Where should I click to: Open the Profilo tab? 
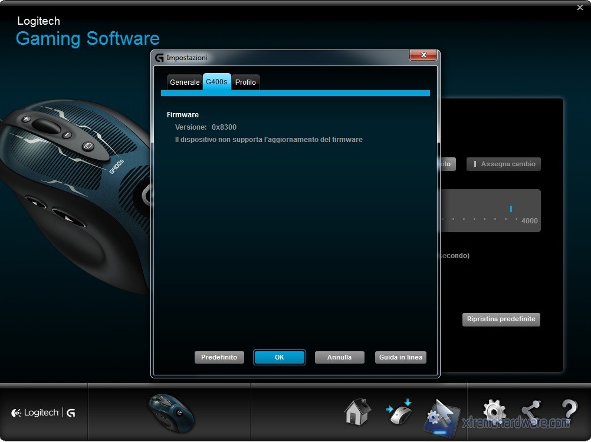pyautogui.click(x=245, y=83)
